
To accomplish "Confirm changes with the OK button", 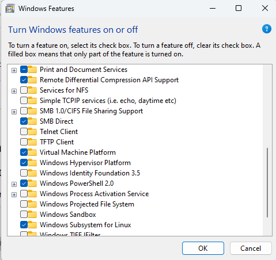I will pyautogui.click(x=203, y=248).
